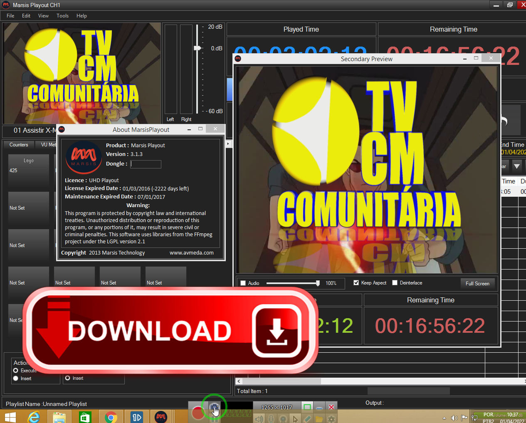526x423 pixels.
Task: Click the Secondary Preview video image
Action: [367, 170]
